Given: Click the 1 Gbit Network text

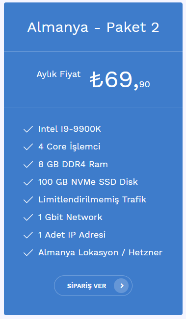Looking at the screenshot, I should pyautogui.click(x=70, y=217).
